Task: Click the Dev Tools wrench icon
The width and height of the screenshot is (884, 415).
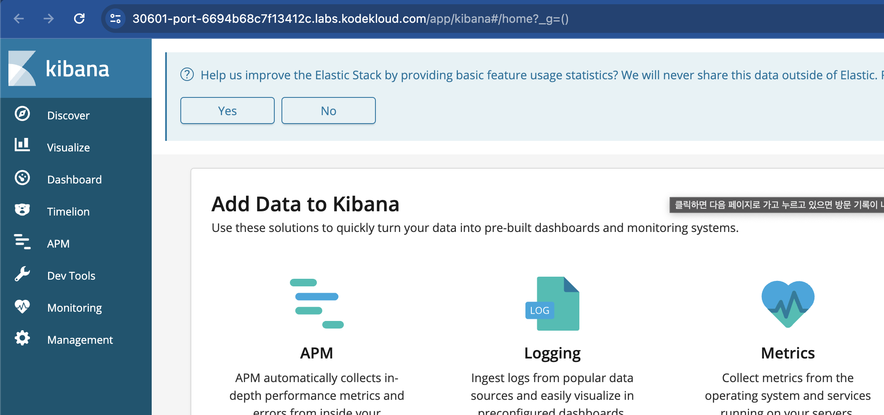Action: click(x=22, y=274)
